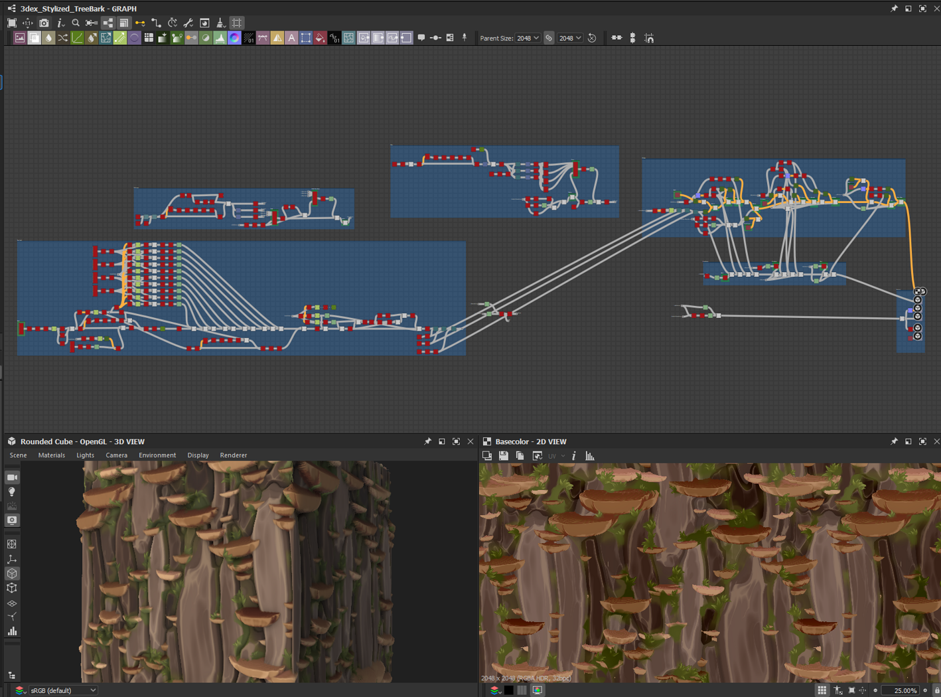Open the Parent Size width dropdown
941x697 pixels.
point(528,38)
